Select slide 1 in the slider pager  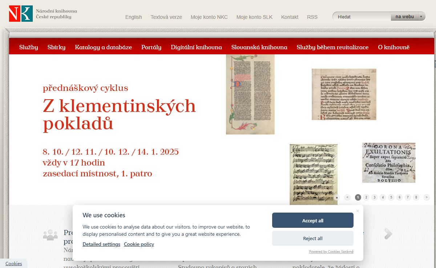point(358,197)
